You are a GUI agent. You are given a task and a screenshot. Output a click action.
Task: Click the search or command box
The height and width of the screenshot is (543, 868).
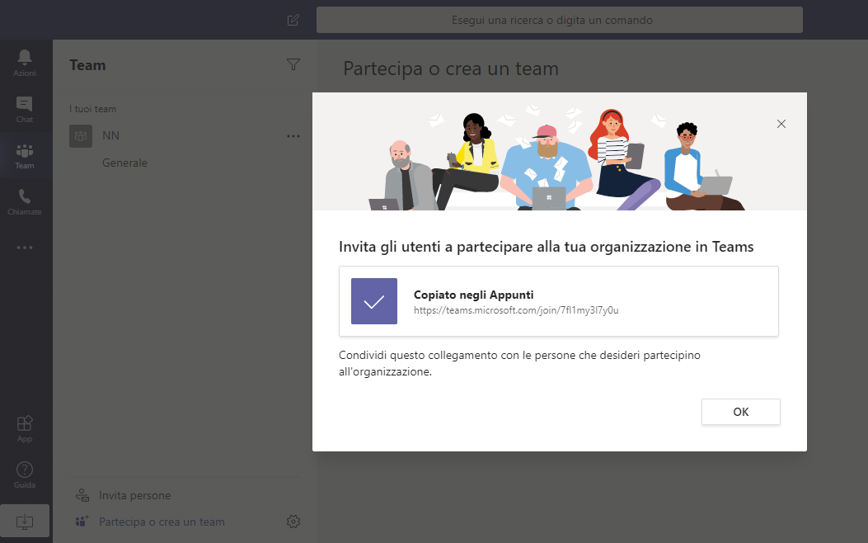(559, 20)
